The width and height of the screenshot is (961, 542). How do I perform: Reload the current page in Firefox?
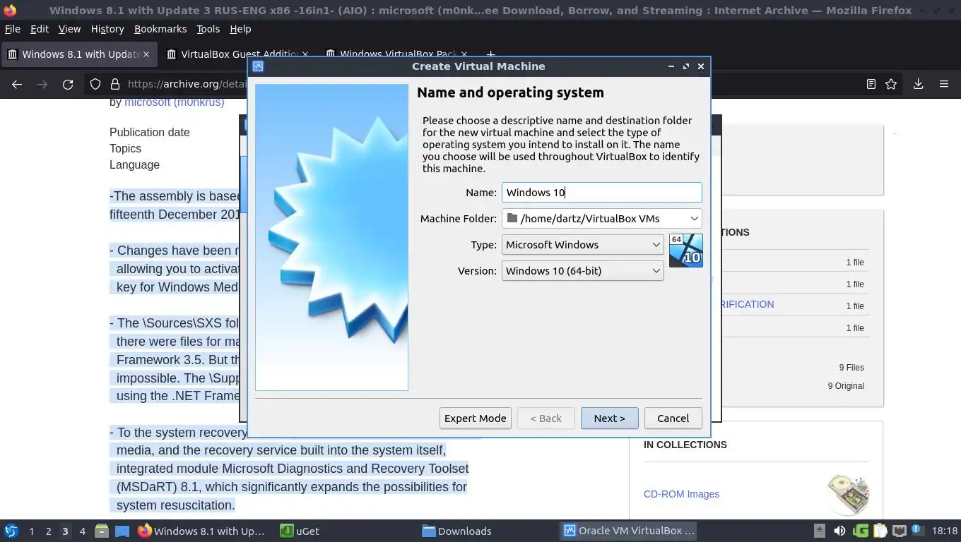[x=68, y=84]
